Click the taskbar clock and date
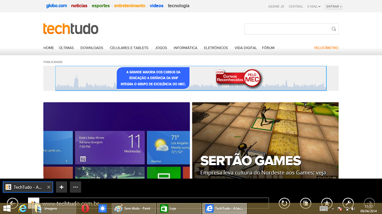Viewport: 382px width, 214px height. pos(368,209)
